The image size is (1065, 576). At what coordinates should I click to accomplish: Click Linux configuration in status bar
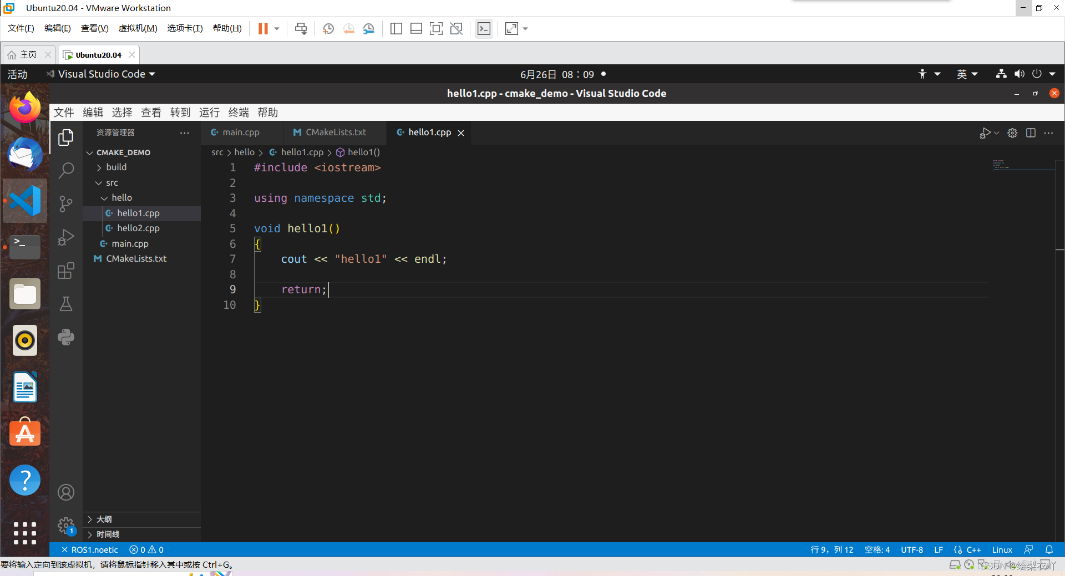1002,550
